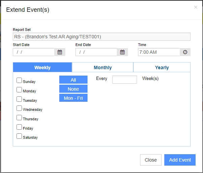Switch to the Monthly tab
This screenshot has width=203, height=173.
[x=103, y=68]
